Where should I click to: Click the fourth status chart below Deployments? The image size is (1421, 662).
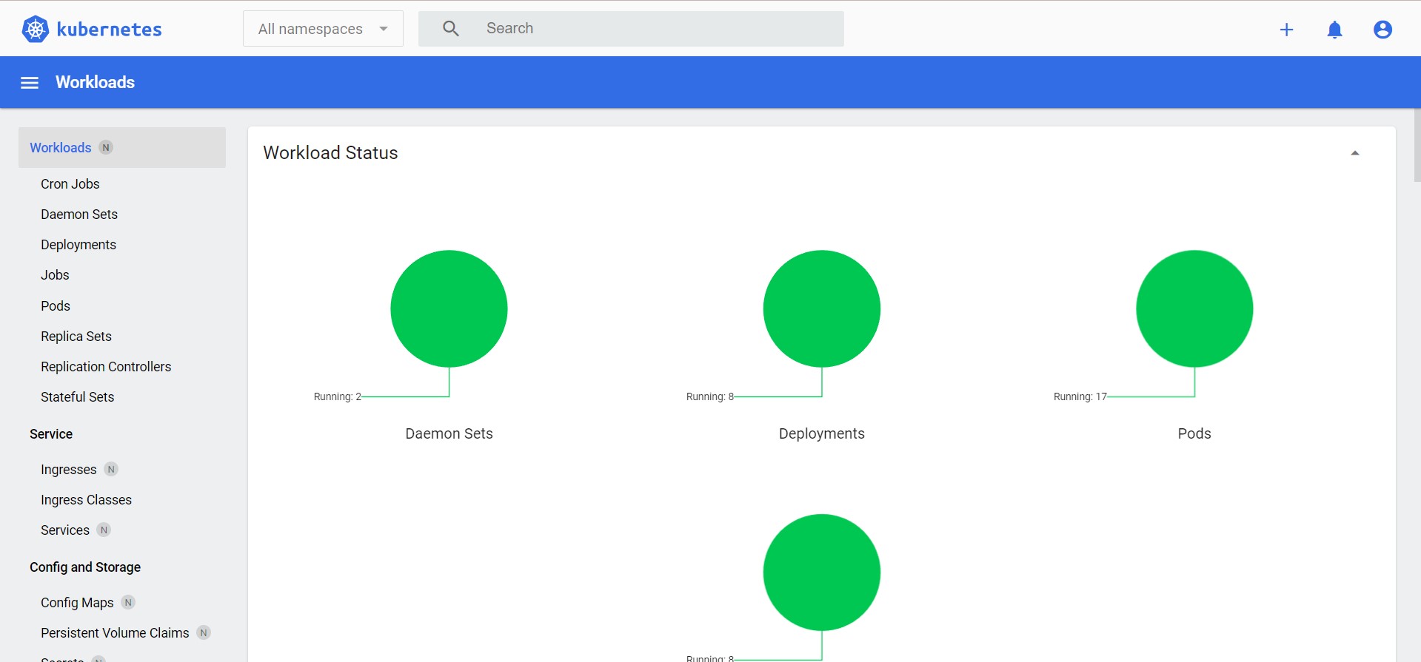822,573
